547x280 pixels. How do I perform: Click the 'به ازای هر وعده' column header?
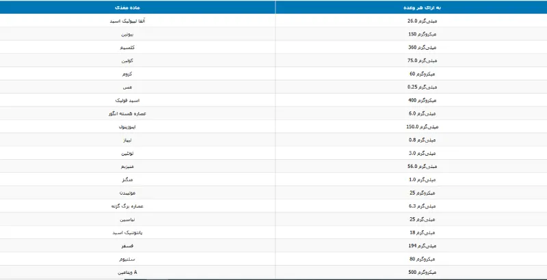422,8
